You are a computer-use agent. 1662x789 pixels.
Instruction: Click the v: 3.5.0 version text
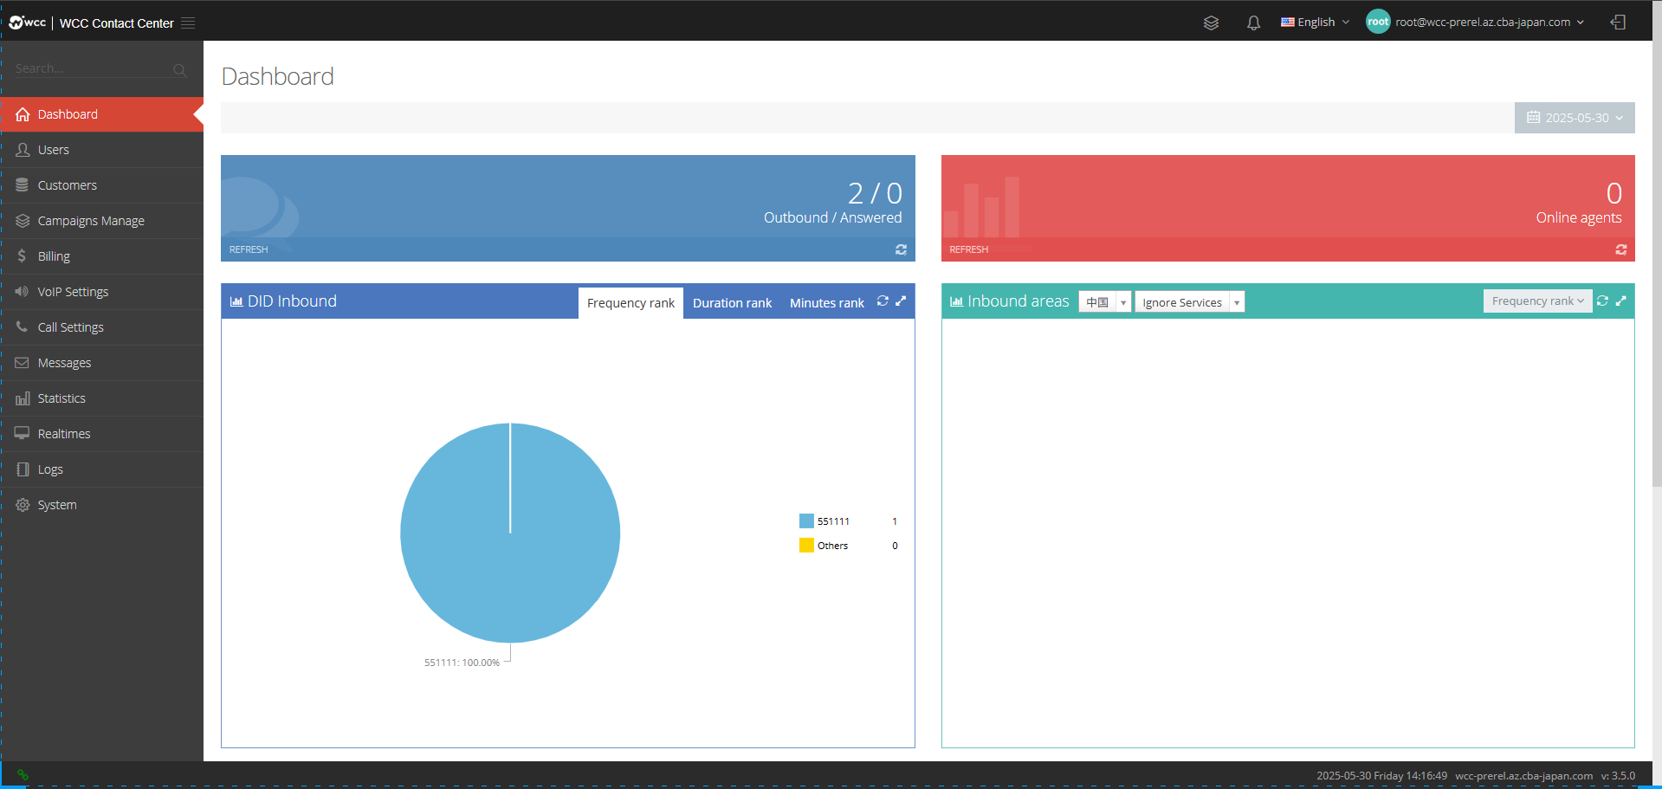(1618, 776)
